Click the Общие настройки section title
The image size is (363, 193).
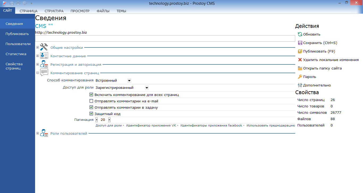point(67,48)
